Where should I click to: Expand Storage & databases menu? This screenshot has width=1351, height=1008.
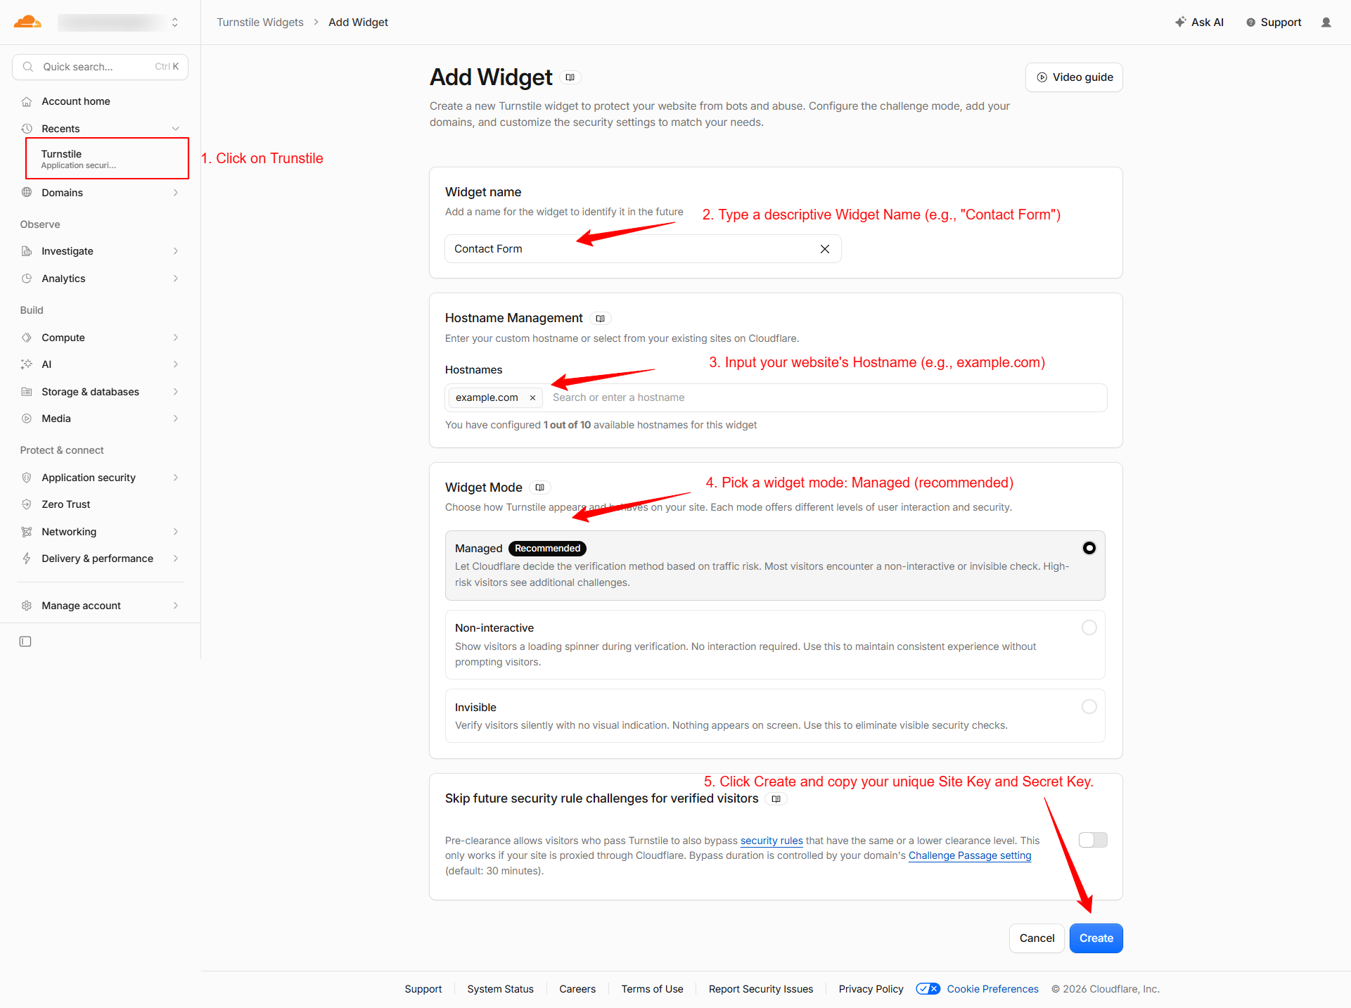point(100,392)
